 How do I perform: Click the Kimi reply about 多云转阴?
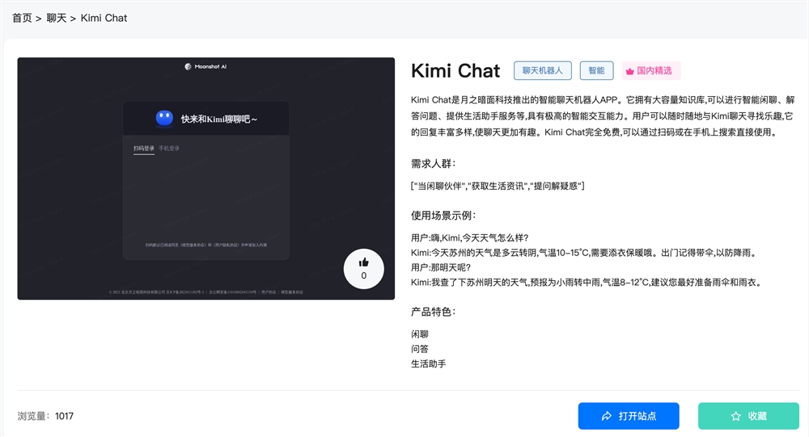coord(585,253)
